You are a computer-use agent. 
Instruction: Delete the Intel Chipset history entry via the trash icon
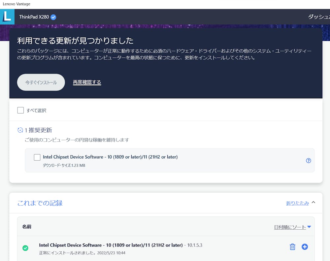pos(292,247)
